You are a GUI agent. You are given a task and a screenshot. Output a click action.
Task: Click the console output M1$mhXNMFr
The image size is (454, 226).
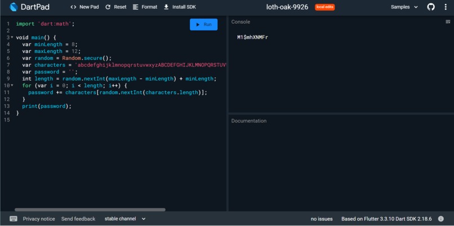click(252, 37)
